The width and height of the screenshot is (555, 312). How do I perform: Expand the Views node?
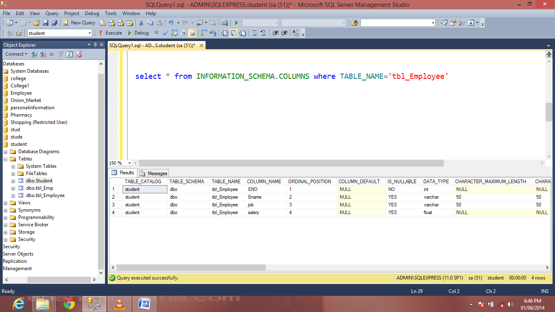(x=6, y=203)
